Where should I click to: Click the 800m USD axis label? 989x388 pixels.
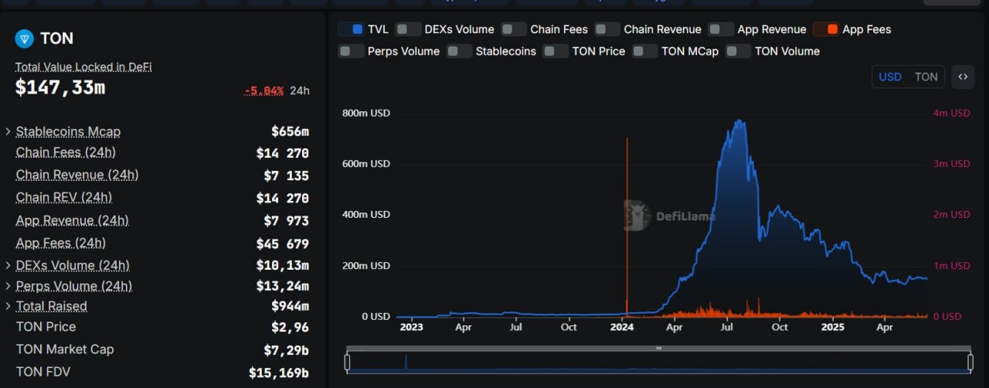366,113
